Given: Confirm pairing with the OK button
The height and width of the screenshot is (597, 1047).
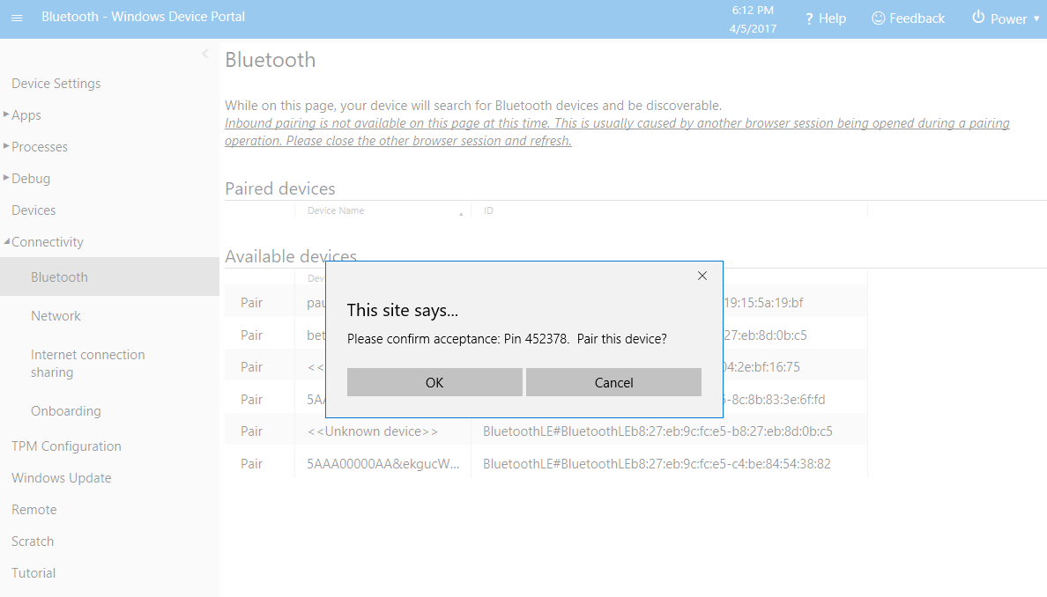Looking at the screenshot, I should (434, 382).
